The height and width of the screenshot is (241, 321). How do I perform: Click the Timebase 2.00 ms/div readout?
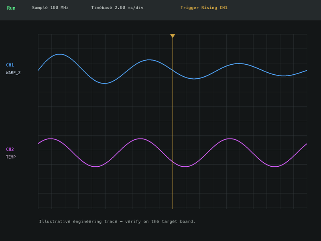tap(117, 8)
